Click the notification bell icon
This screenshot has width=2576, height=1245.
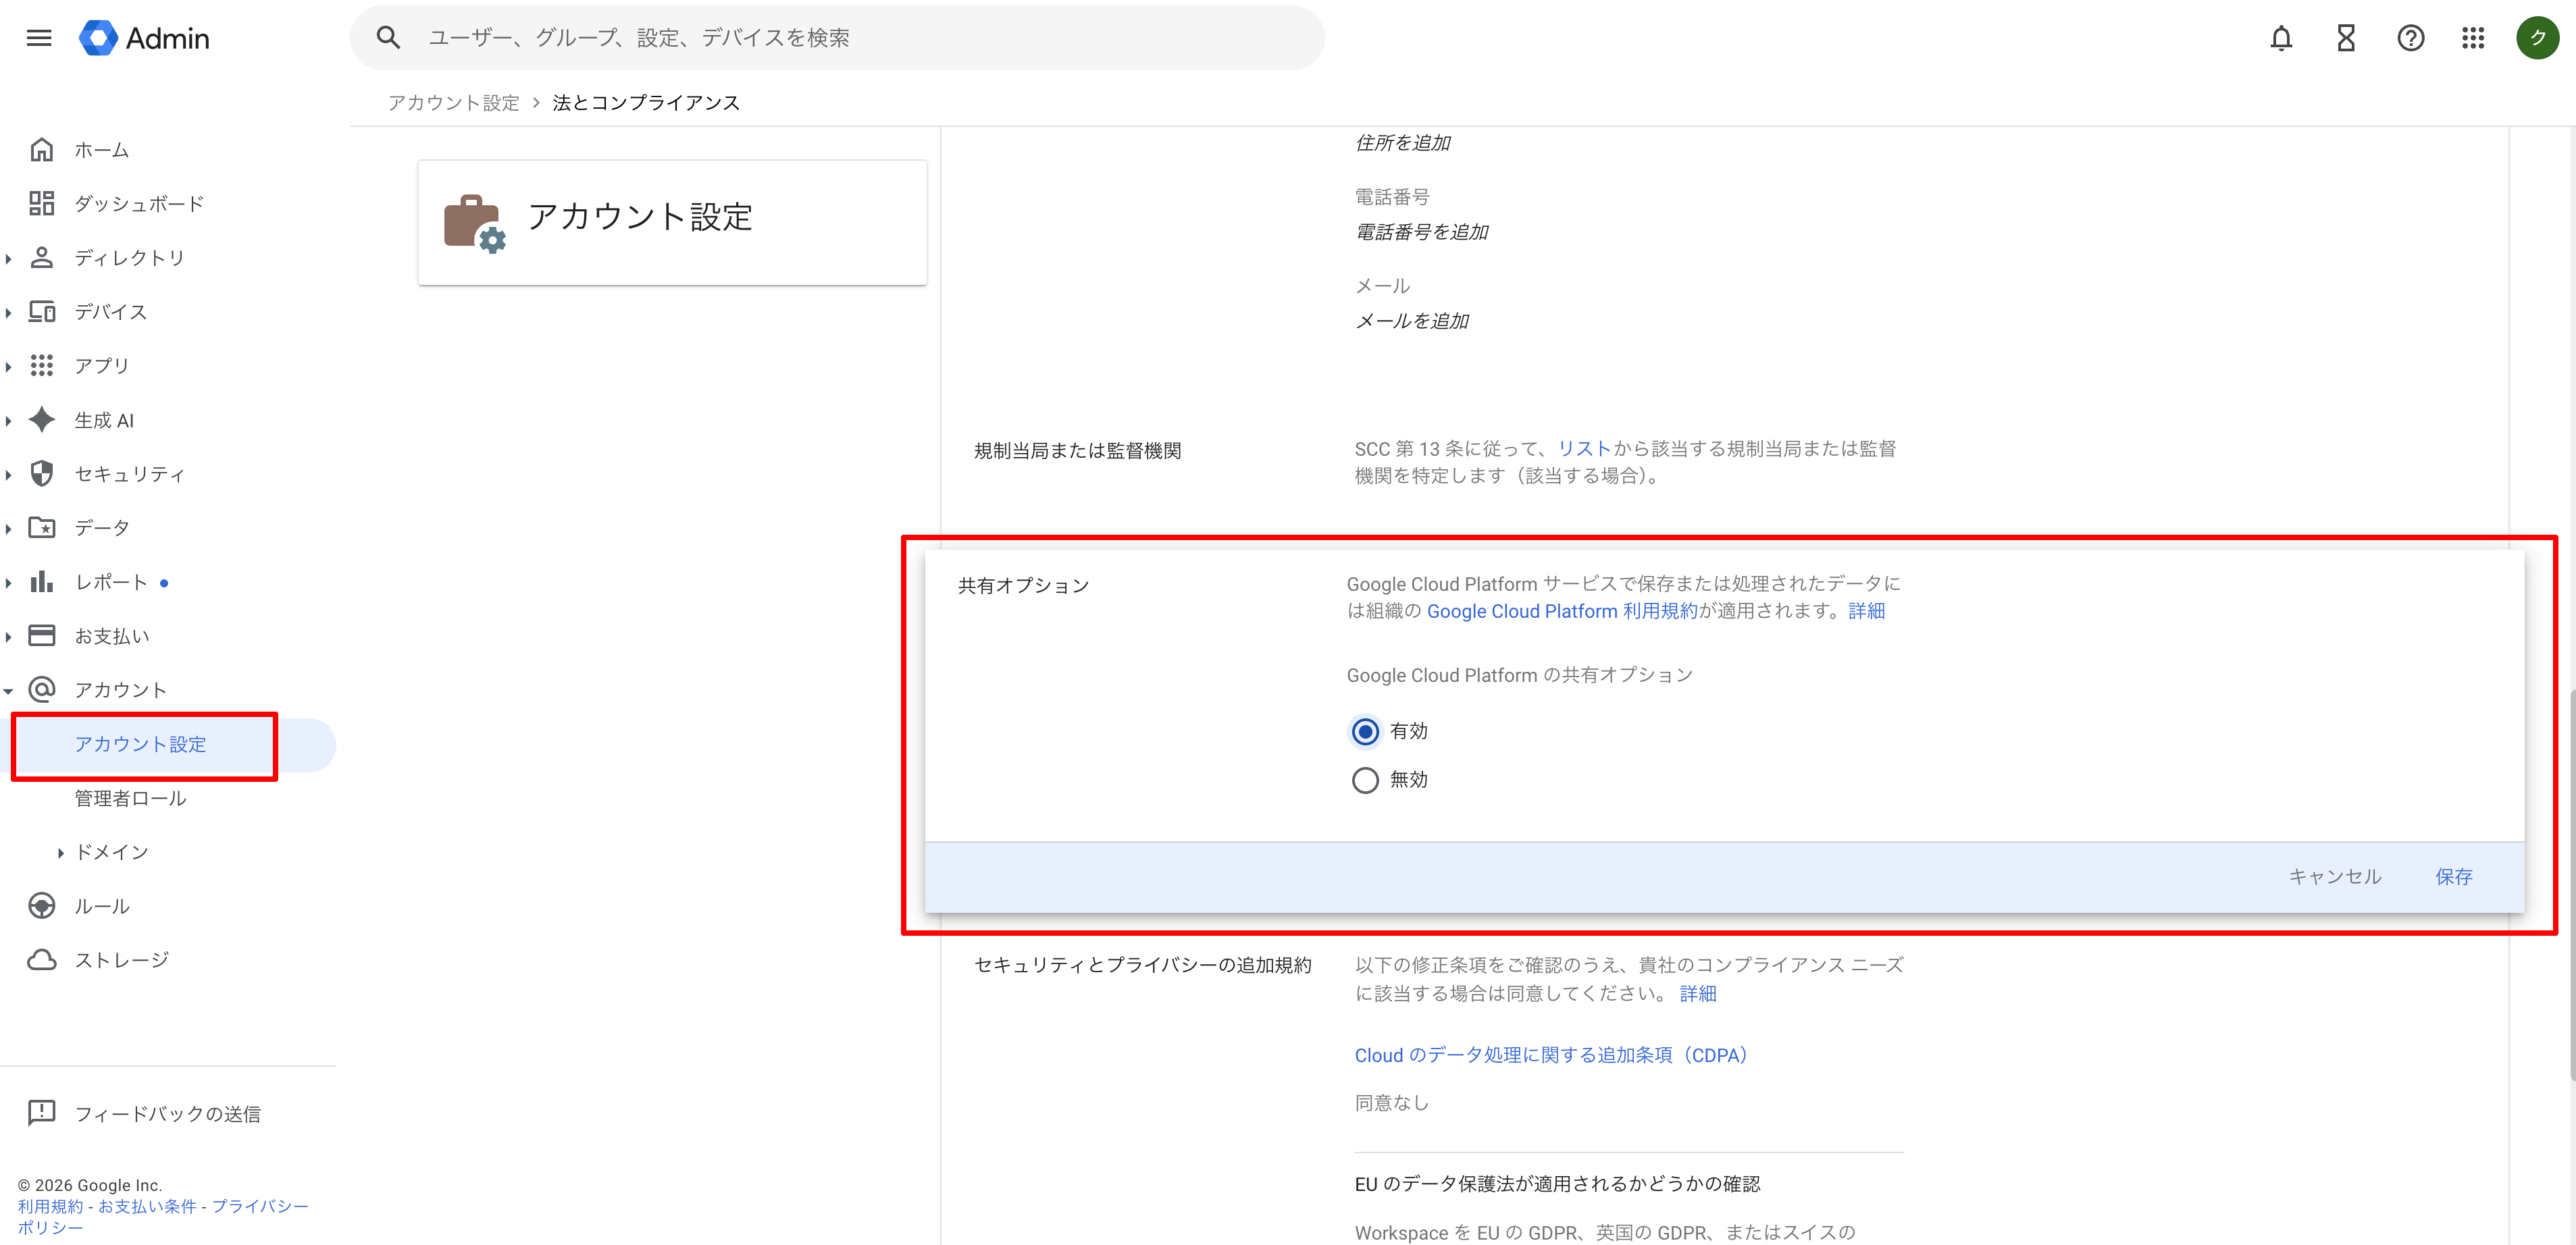(2281, 37)
